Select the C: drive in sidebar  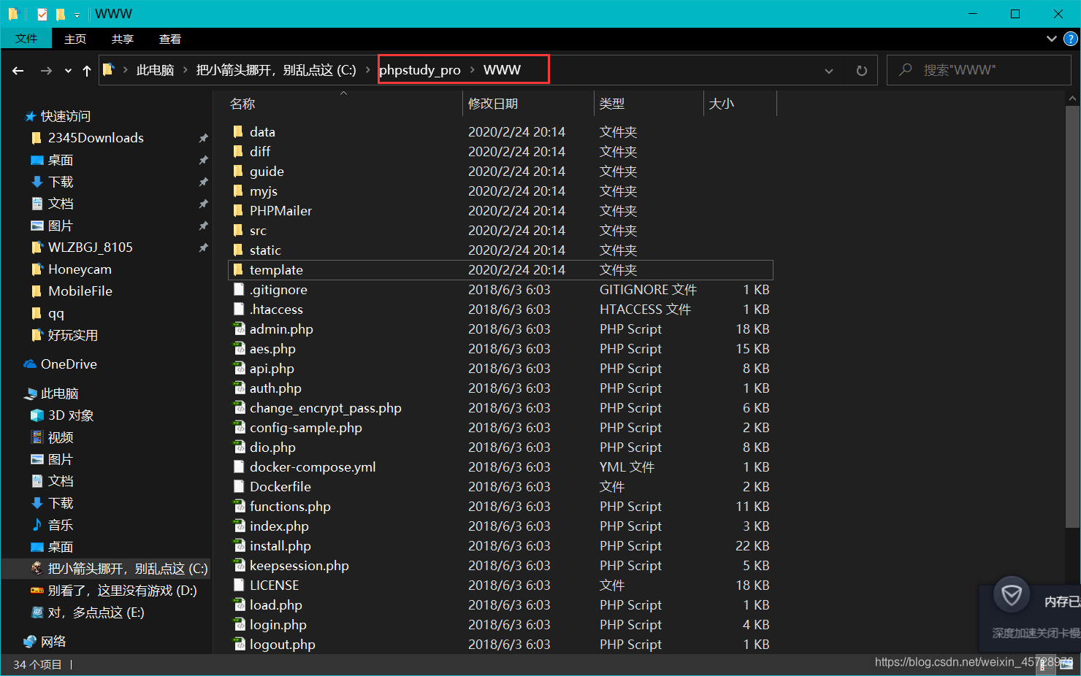(128, 569)
